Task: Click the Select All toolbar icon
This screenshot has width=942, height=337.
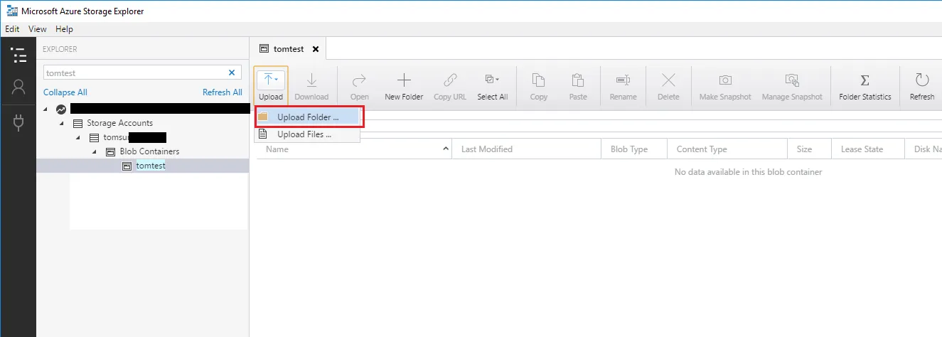Action: (x=490, y=80)
